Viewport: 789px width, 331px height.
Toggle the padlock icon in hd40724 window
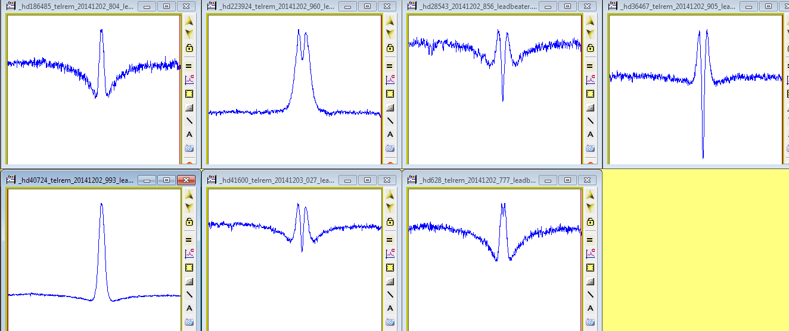tap(190, 221)
